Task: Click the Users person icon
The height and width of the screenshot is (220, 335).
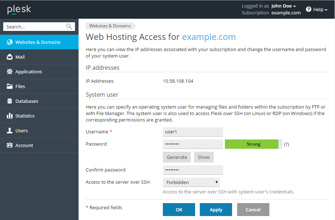Action: 10,130
